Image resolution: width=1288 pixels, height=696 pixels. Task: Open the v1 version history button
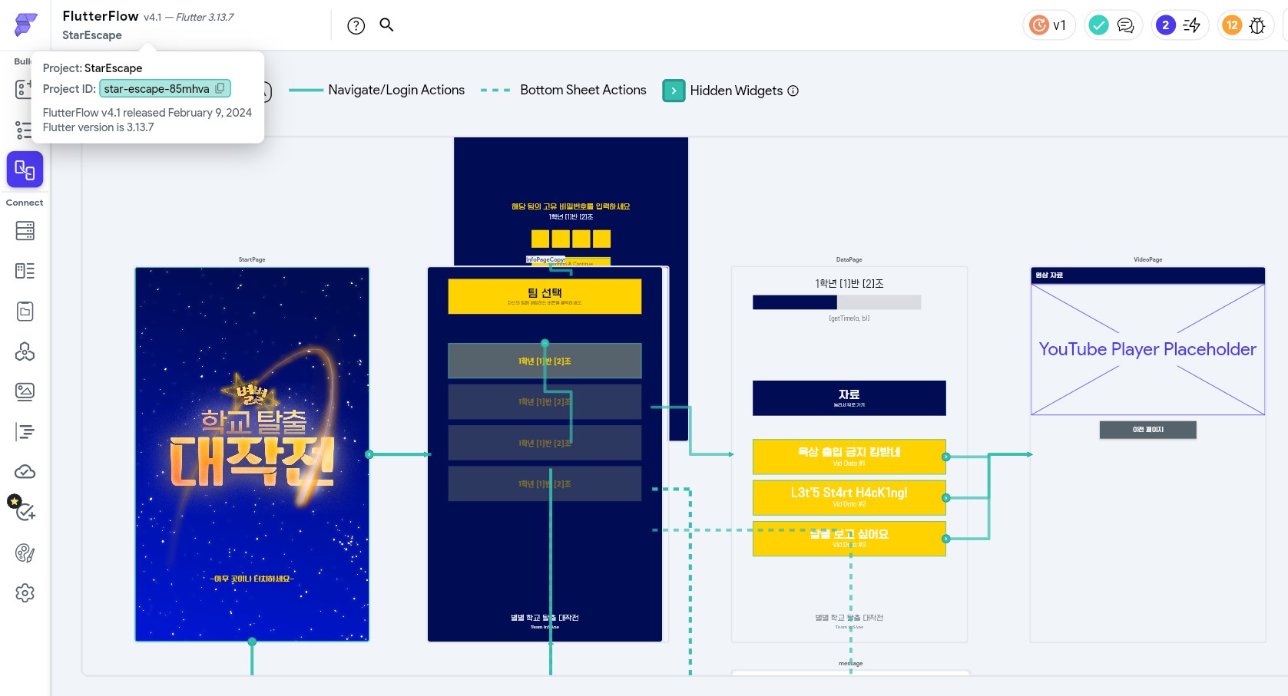click(x=1049, y=25)
